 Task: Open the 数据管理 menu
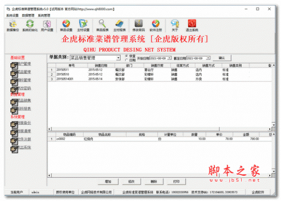tap(28, 15)
